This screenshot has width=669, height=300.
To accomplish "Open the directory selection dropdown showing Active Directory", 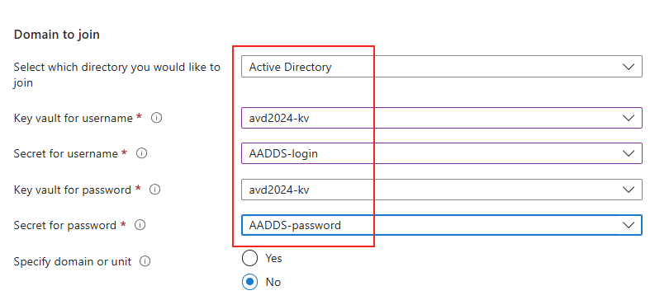I will click(x=442, y=67).
